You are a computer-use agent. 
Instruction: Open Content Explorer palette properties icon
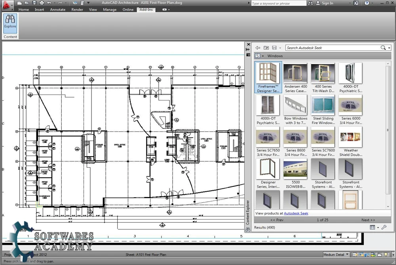(x=248, y=55)
